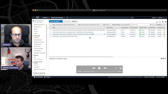Click the video progress scrubber bar
The width and height of the screenshot is (168, 94).
[99, 72]
